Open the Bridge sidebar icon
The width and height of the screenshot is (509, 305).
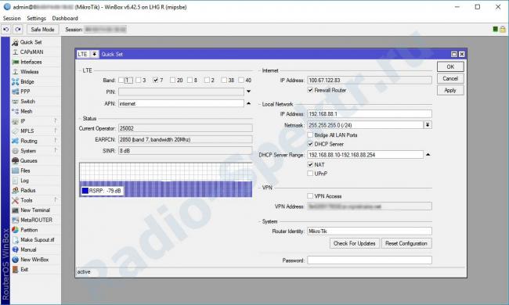15,81
